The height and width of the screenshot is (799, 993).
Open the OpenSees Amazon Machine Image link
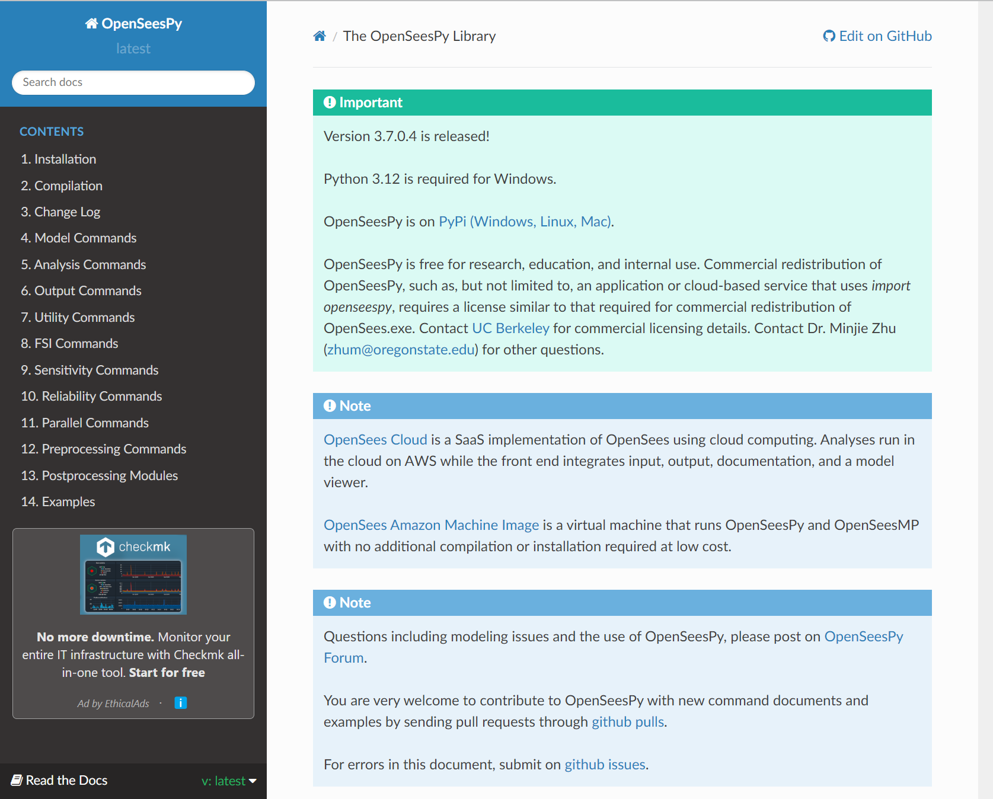431,525
